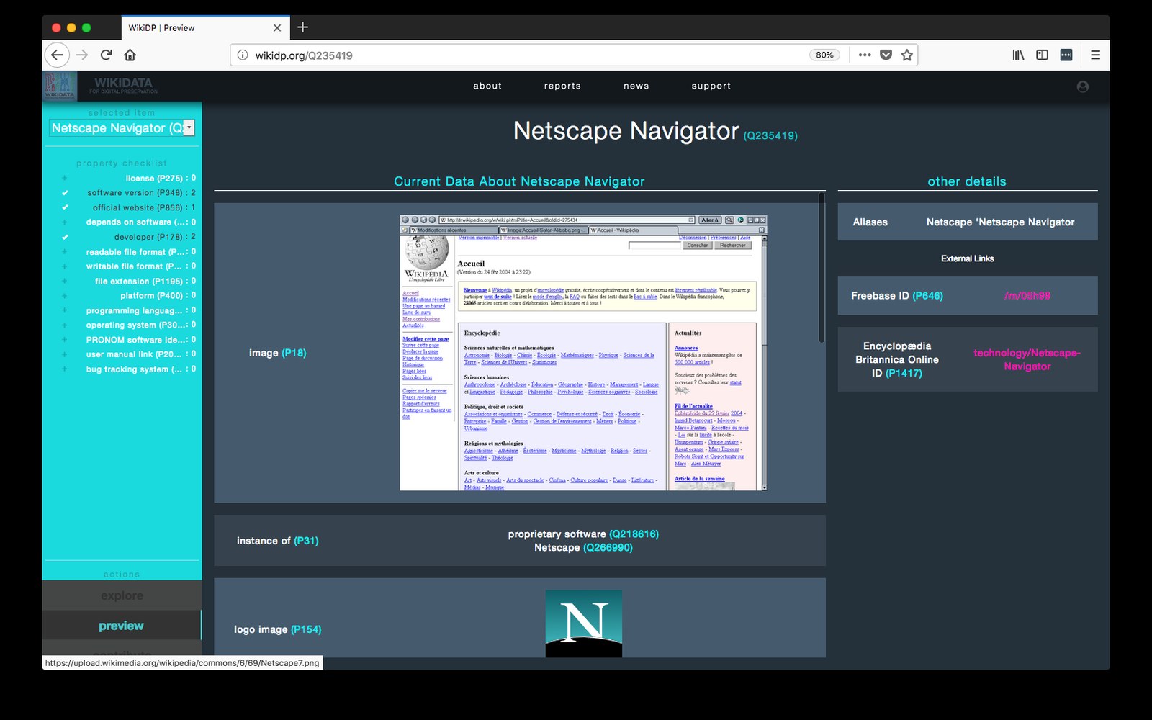Open the Freebase ID /m/05h99 link
Image resolution: width=1152 pixels, height=720 pixels.
pos(1027,296)
